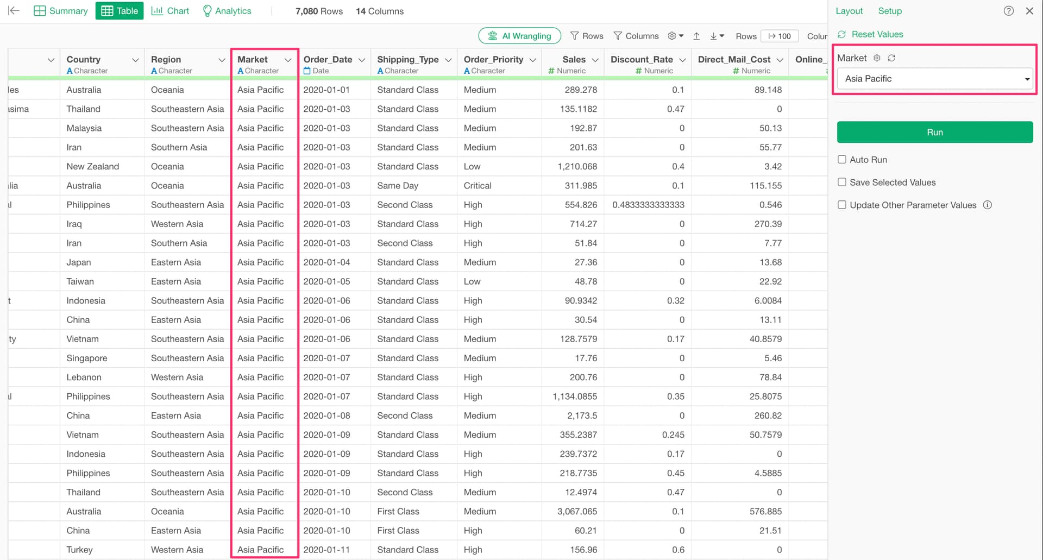Click the refresh icon beside the Market parameter
Viewport: 1043px width, 560px height.
click(891, 58)
